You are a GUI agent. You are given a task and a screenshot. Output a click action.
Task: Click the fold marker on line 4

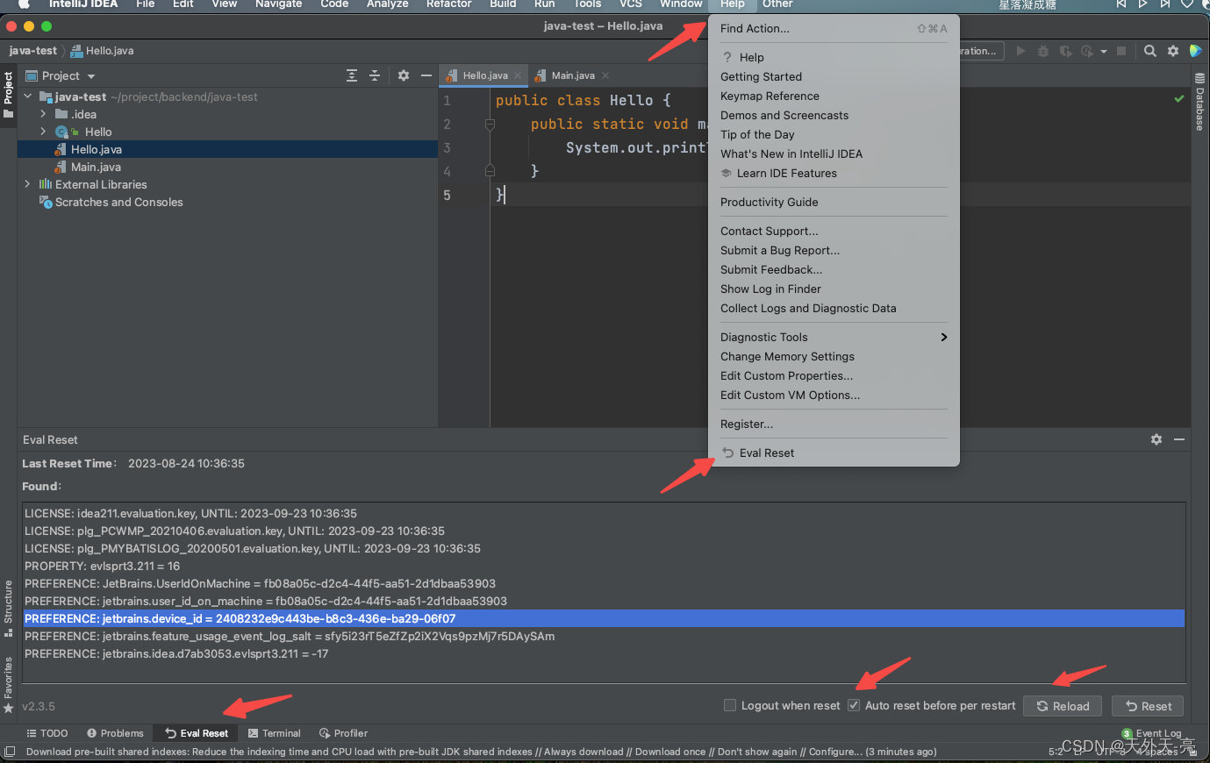(x=490, y=171)
